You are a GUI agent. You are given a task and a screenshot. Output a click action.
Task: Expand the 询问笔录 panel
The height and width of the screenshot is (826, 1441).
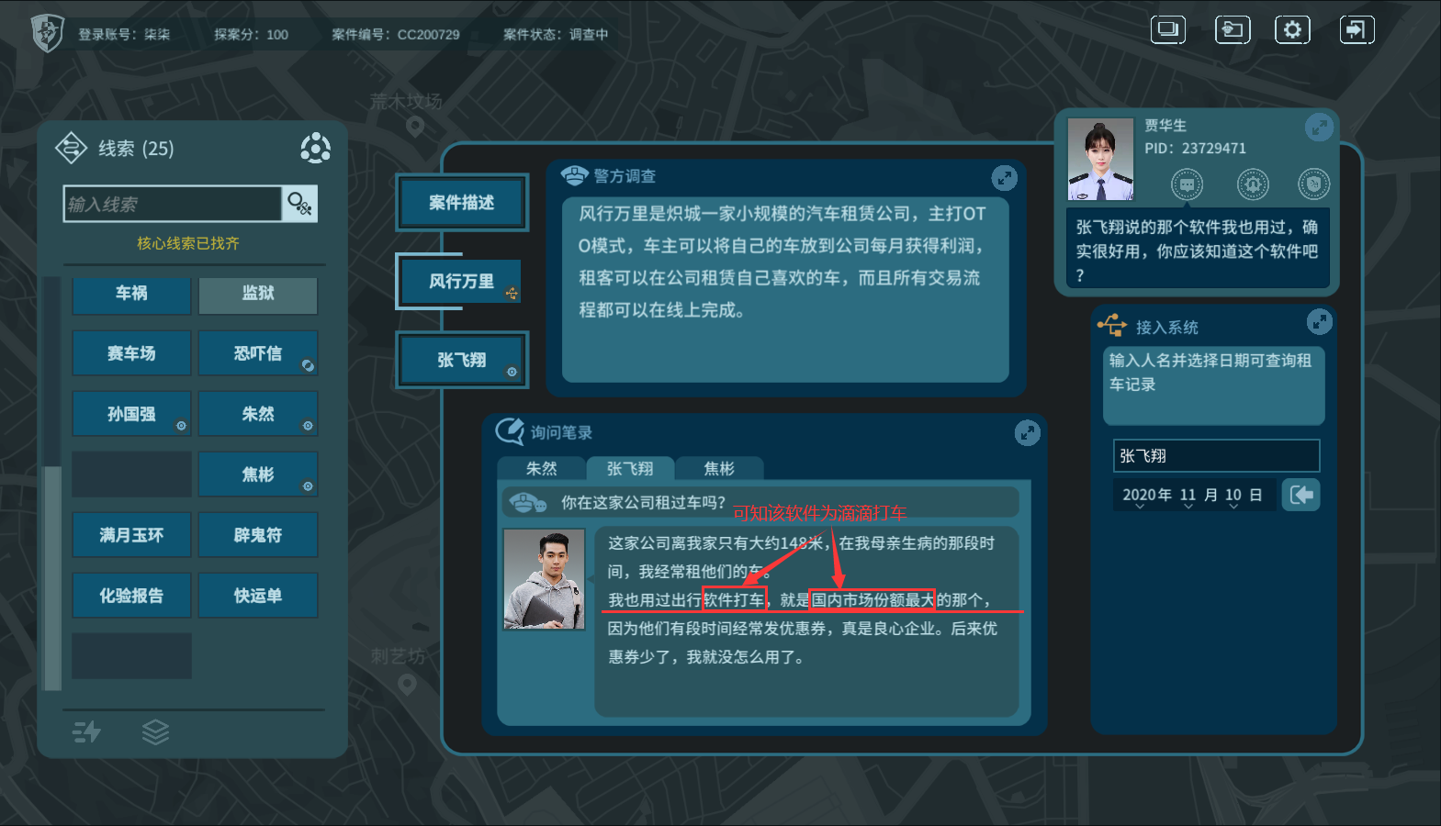[x=1027, y=432]
